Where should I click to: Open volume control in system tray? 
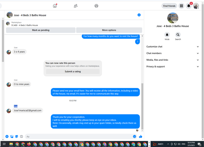point(179,144)
